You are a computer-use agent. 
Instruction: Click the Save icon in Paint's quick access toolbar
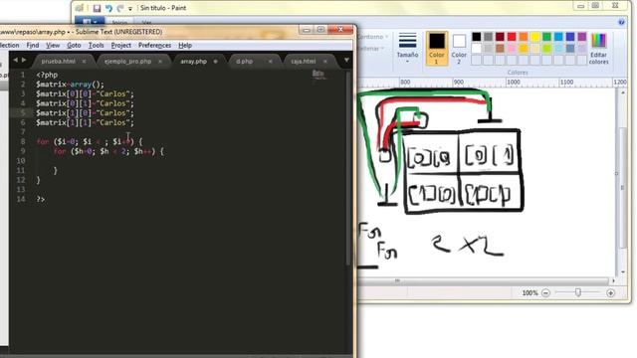click(97, 8)
